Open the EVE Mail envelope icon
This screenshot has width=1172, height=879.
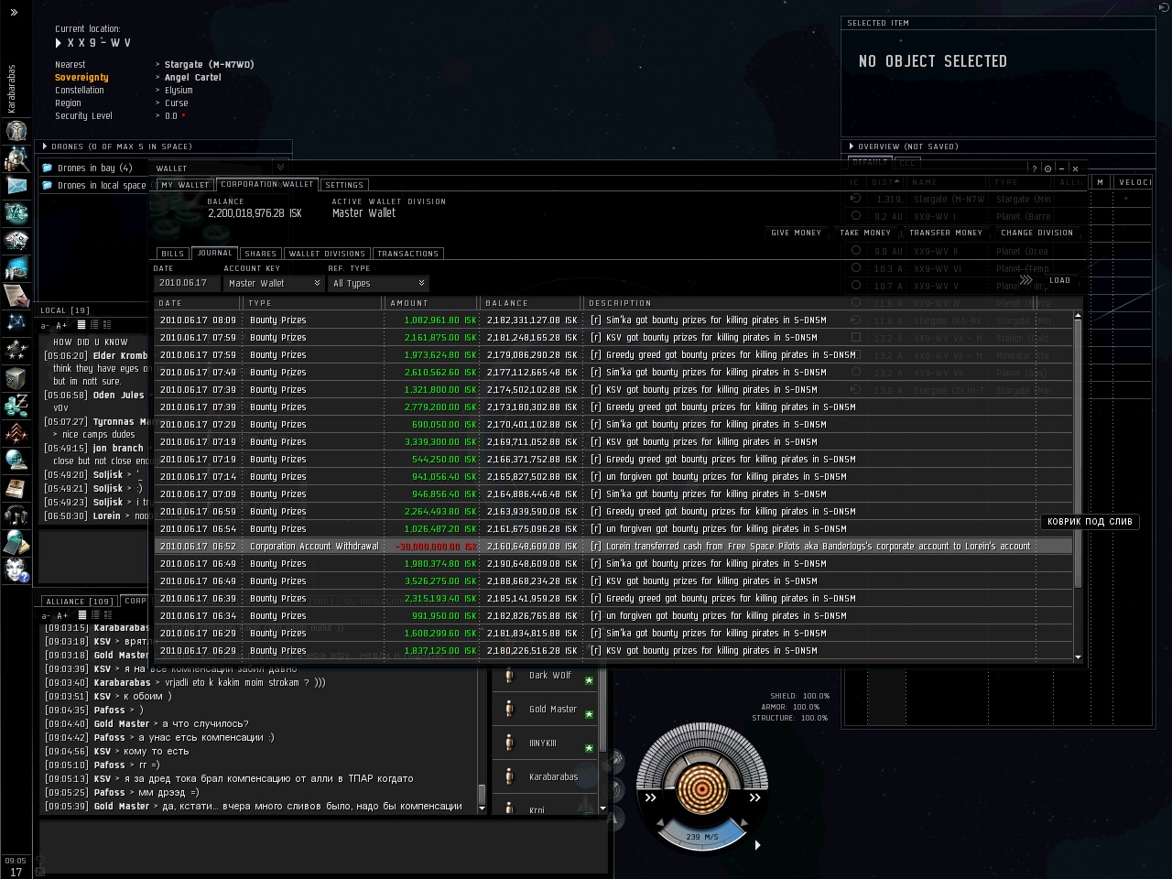click(16, 185)
